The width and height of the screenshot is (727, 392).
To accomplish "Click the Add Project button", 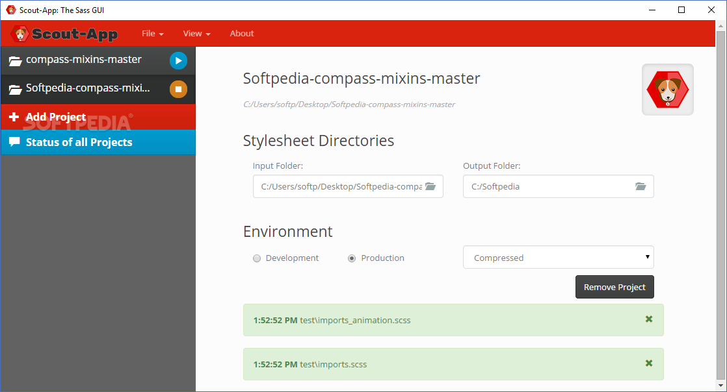I will click(x=98, y=117).
